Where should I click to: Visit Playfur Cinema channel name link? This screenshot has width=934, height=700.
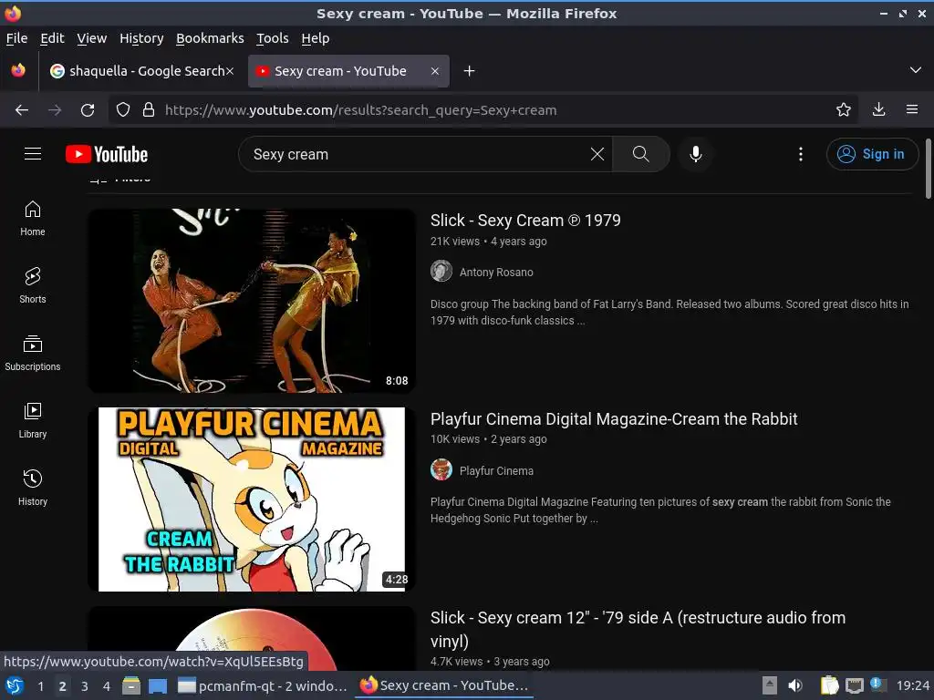(496, 471)
